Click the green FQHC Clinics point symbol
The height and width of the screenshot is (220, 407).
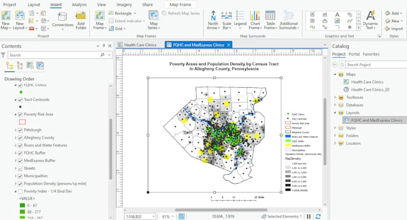(x=21, y=92)
